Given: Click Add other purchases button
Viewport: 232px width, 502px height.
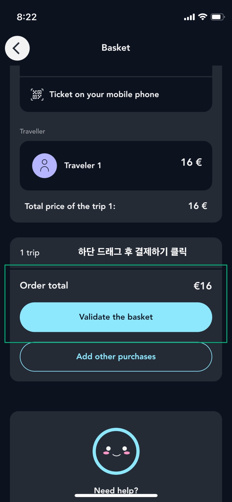Looking at the screenshot, I should coord(116,357).
